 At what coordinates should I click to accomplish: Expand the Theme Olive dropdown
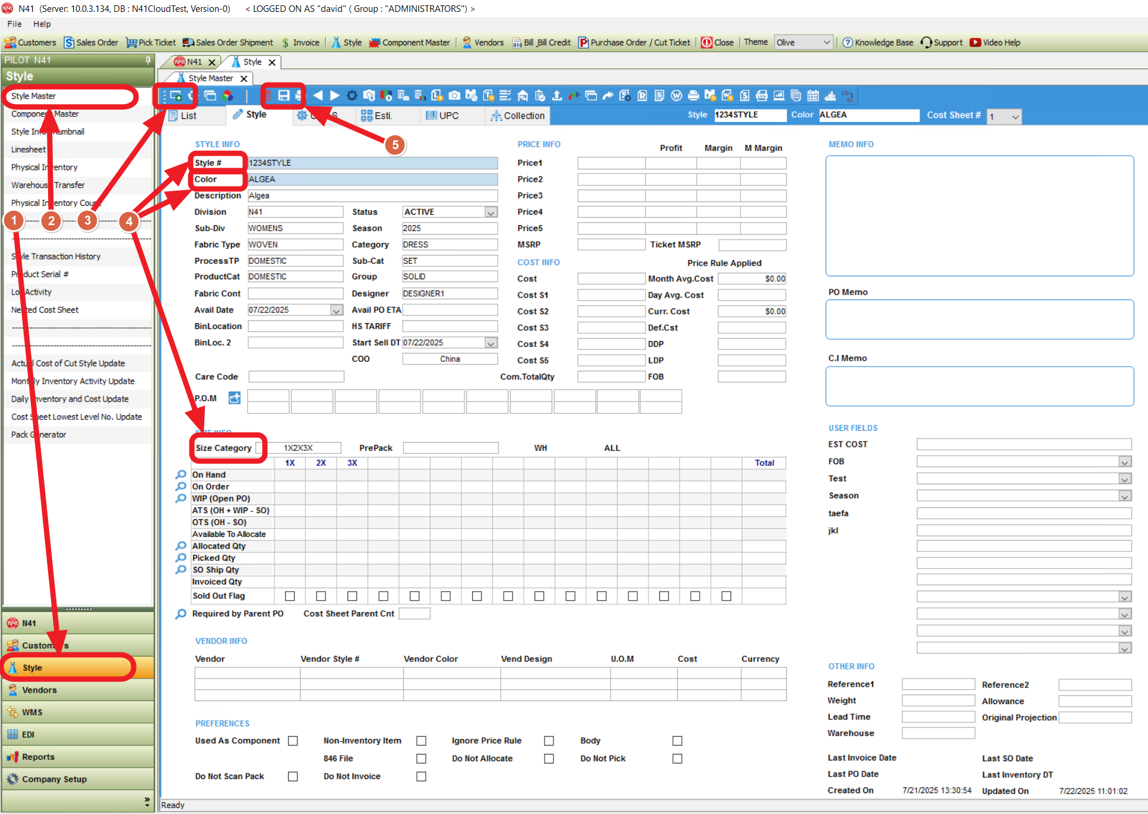coord(826,42)
